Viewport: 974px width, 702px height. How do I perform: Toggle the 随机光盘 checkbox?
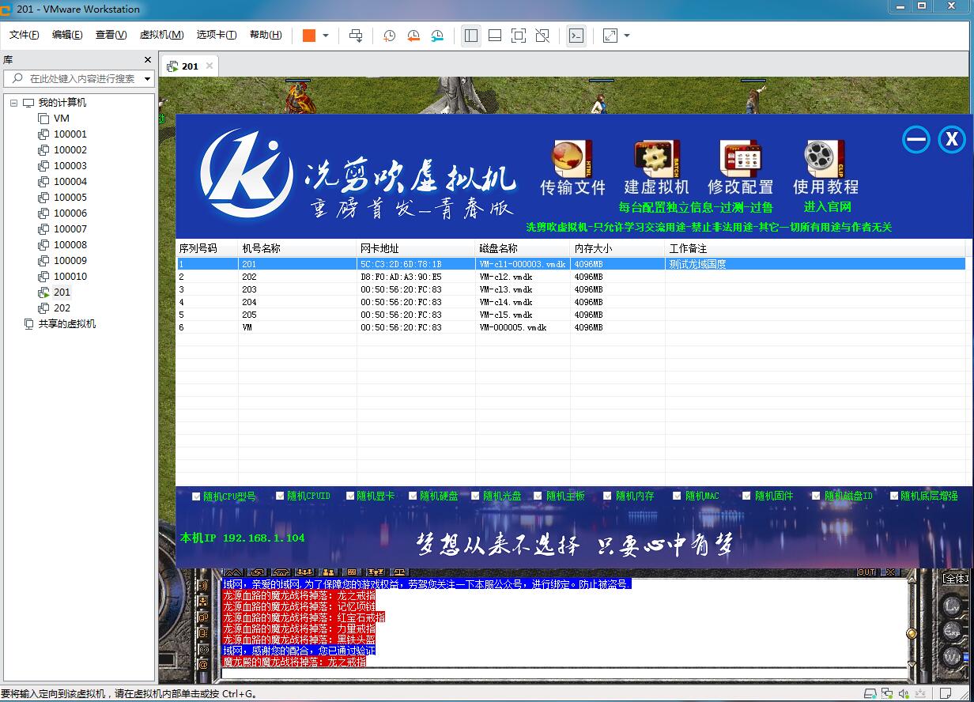476,496
